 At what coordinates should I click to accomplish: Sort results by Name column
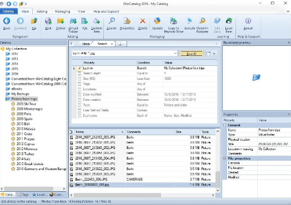click(x=99, y=132)
